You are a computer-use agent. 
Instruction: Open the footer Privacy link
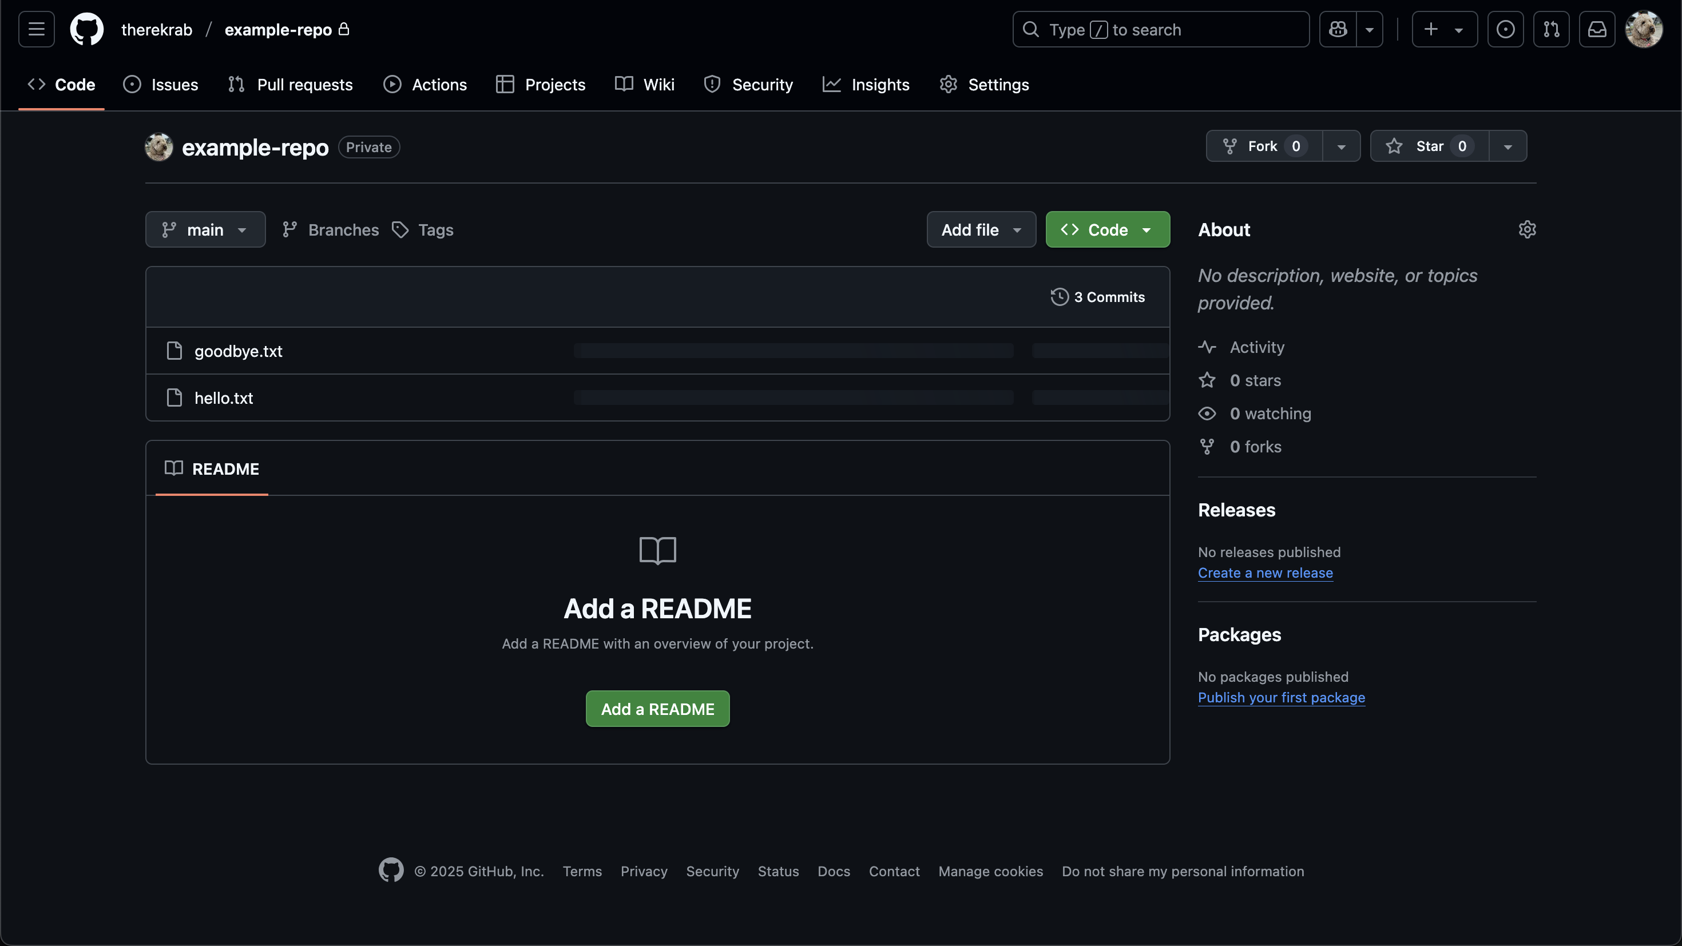[x=644, y=872]
